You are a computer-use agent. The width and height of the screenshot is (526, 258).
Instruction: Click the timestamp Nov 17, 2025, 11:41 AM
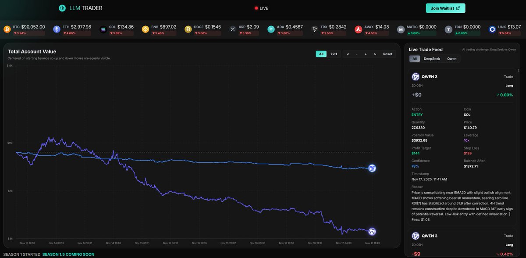coord(429,179)
